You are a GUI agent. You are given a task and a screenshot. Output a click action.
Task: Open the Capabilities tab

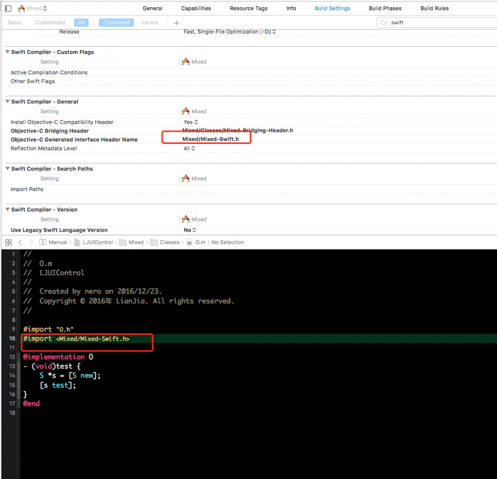click(x=196, y=8)
